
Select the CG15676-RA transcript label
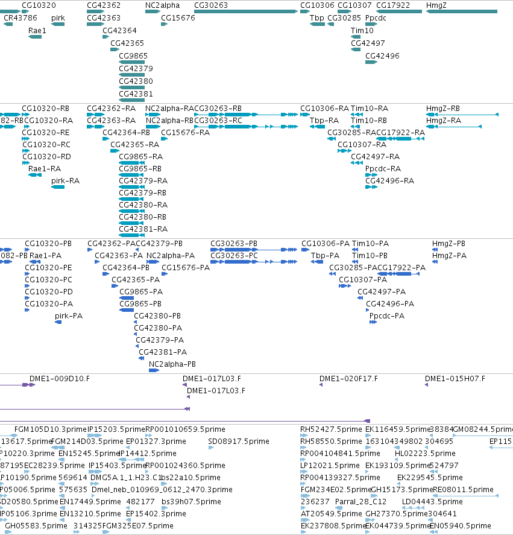pos(185,132)
